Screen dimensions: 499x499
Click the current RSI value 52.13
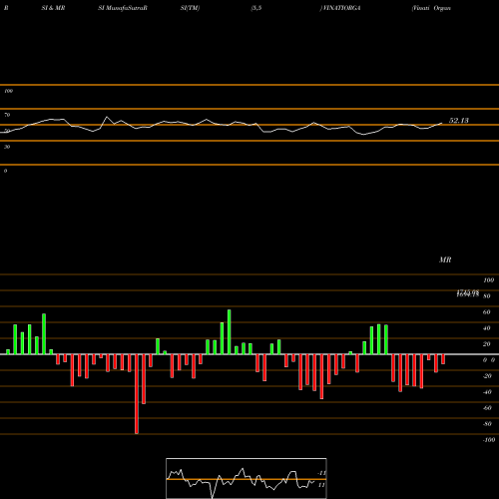(459, 121)
